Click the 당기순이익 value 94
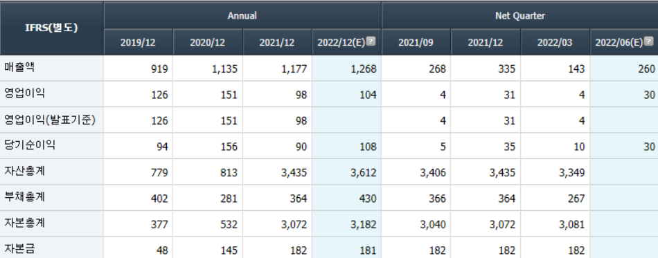This screenshot has width=658, height=258. point(162,147)
